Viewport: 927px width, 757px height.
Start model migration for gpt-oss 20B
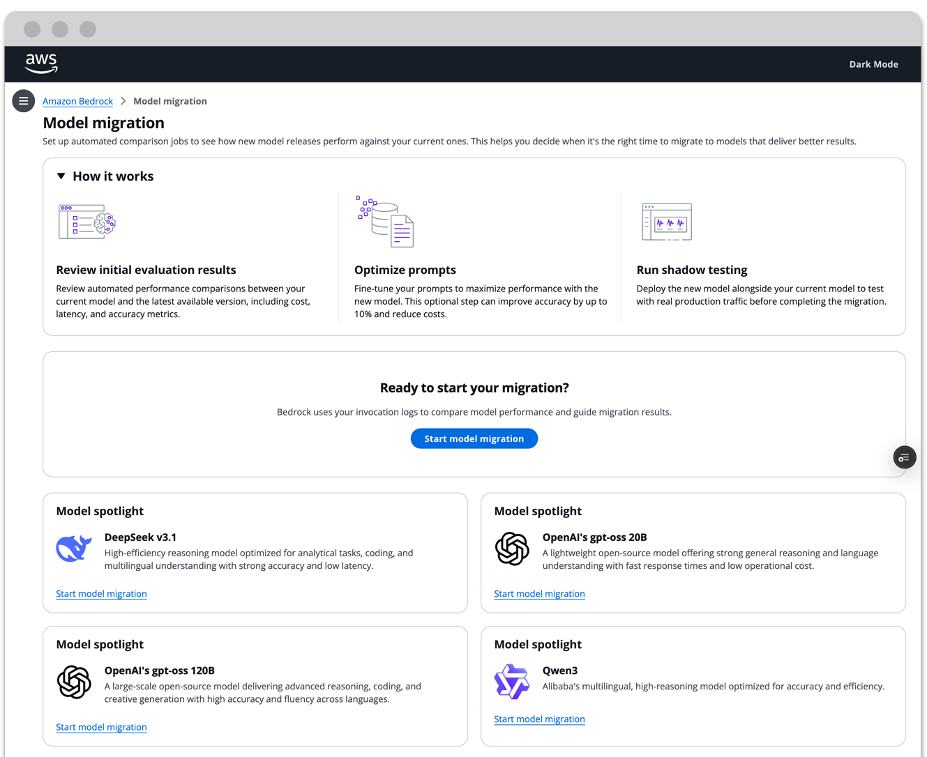[539, 594]
